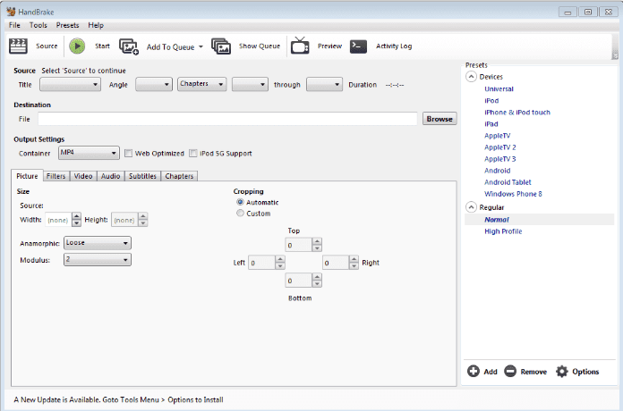Collapse the Devices presets group
This screenshot has width=623, height=411.
click(471, 77)
